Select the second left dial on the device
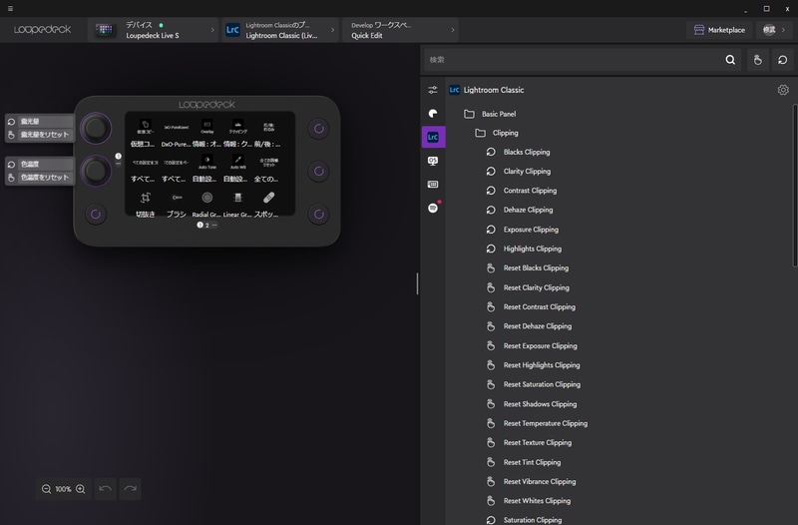Image resolution: width=798 pixels, height=525 pixels. point(96,171)
